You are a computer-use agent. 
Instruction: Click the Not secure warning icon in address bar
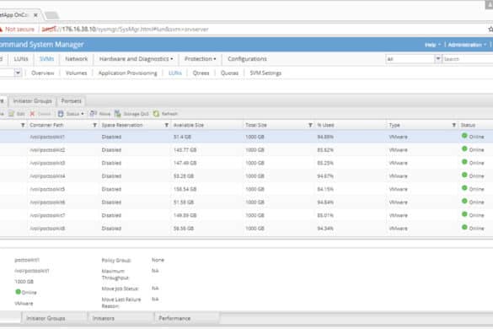click(x=1, y=30)
